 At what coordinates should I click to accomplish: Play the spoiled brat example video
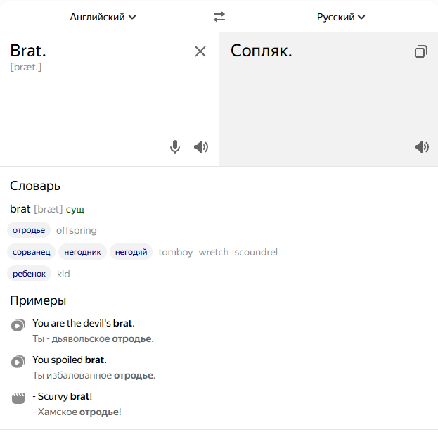[x=18, y=362]
